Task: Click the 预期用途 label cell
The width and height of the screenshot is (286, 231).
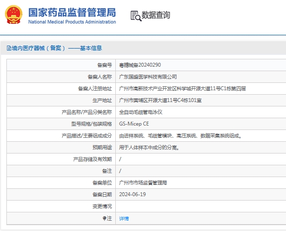Action: 61,147
